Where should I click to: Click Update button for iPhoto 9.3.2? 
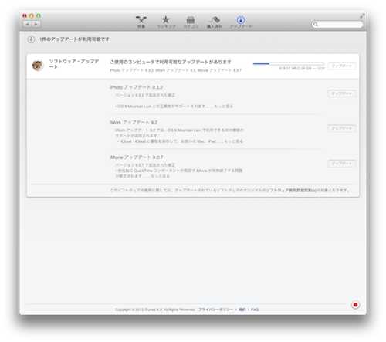pos(342,93)
